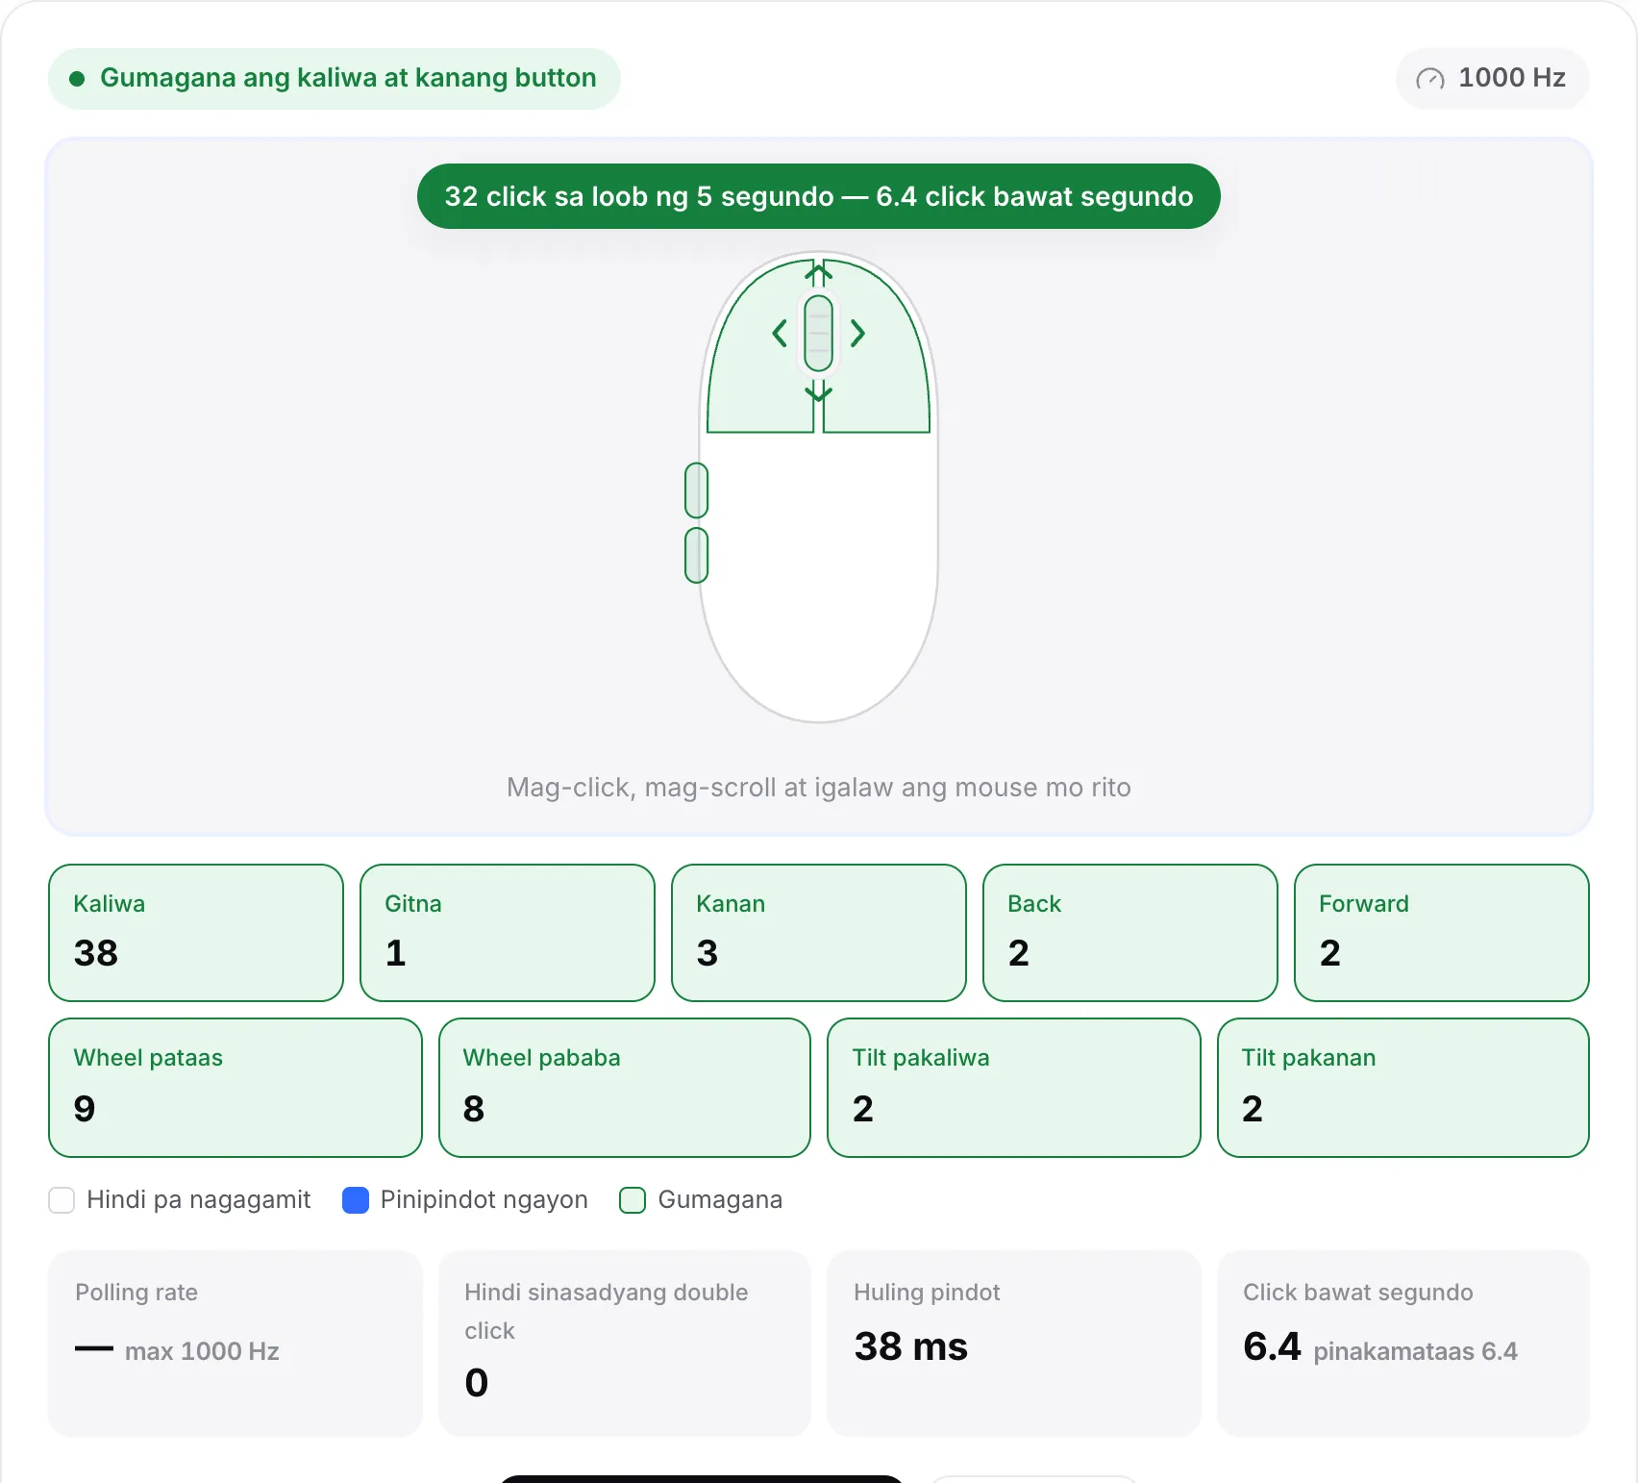Click the tilt-left chevron beside the wheel
Viewport: 1638px width, 1483px height.
click(x=780, y=334)
